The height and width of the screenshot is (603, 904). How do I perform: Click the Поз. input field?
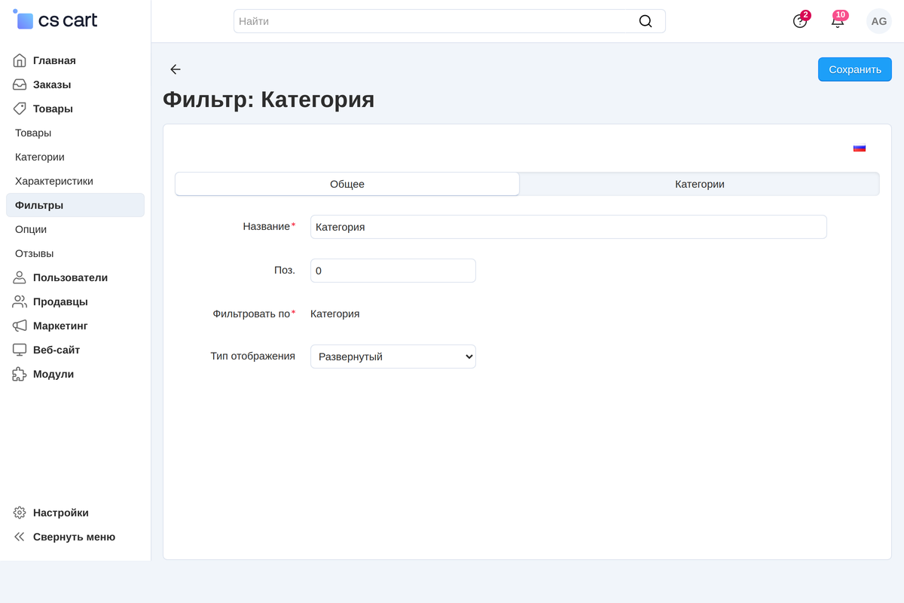(x=393, y=271)
